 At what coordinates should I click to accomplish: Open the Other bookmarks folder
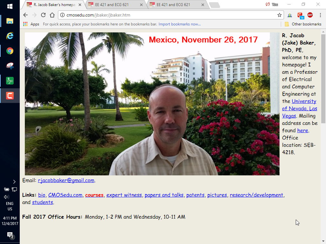(303, 24)
